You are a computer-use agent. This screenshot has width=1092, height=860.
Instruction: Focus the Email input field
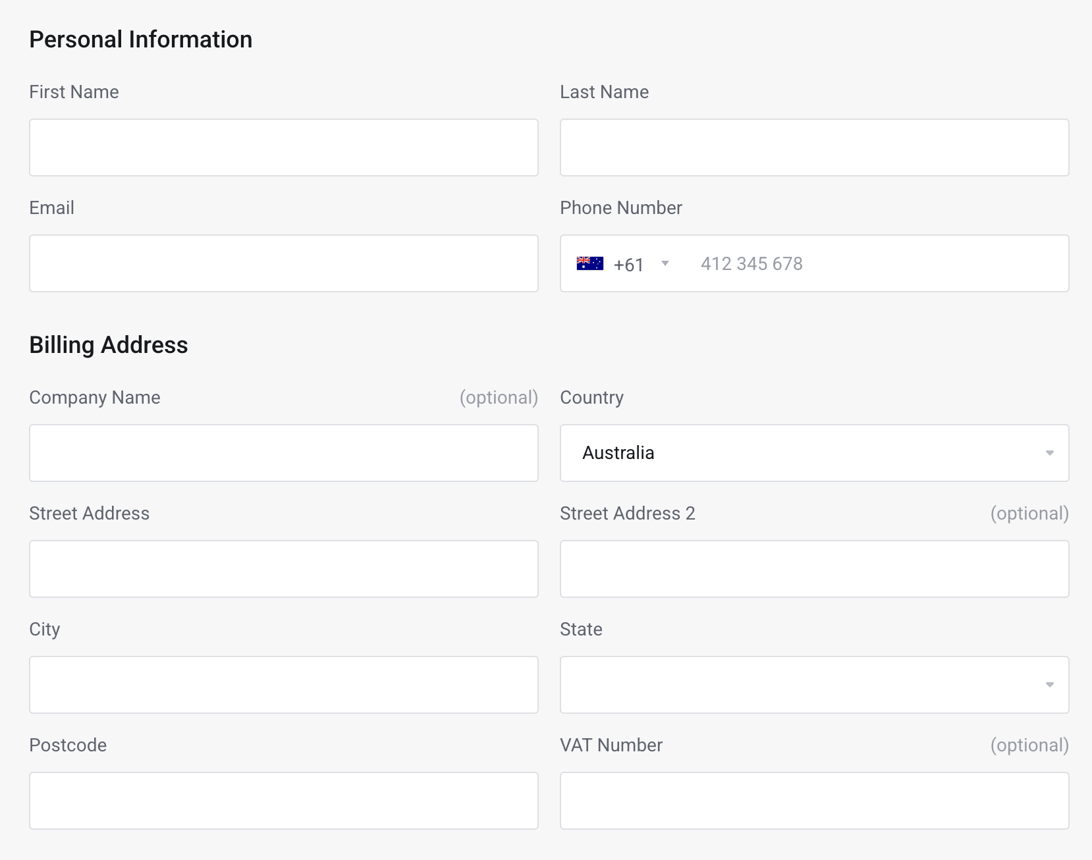pyautogui.click(x=284, y=263)
